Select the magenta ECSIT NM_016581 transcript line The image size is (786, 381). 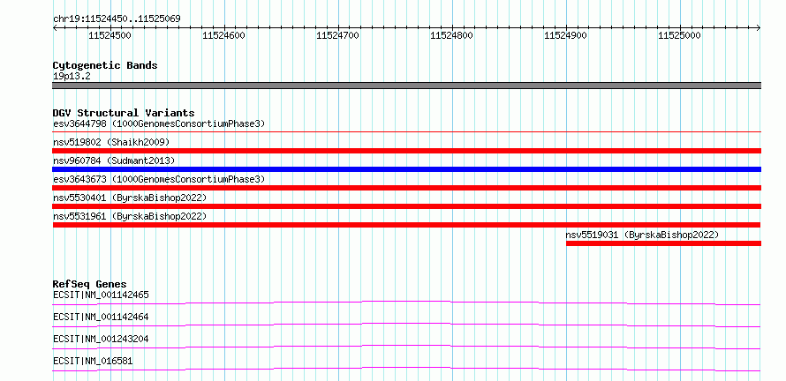pos(406,369)
